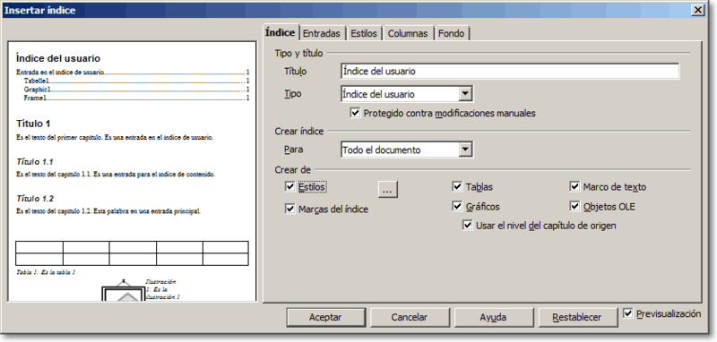Click 'Índice del usuario' heading in preview
The height and width of the screenshot is (342, 717).
point(58,58)
